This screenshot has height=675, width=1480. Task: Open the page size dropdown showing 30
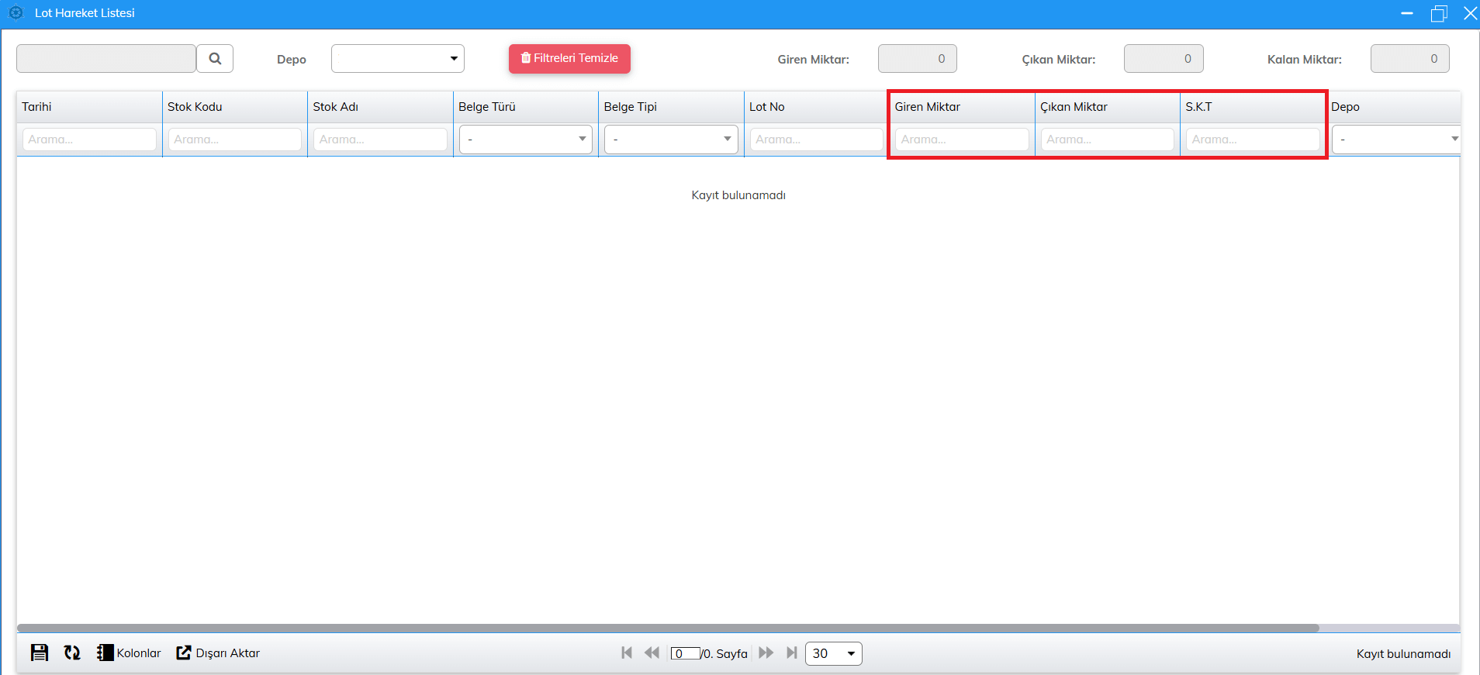[x=834, y=653]
